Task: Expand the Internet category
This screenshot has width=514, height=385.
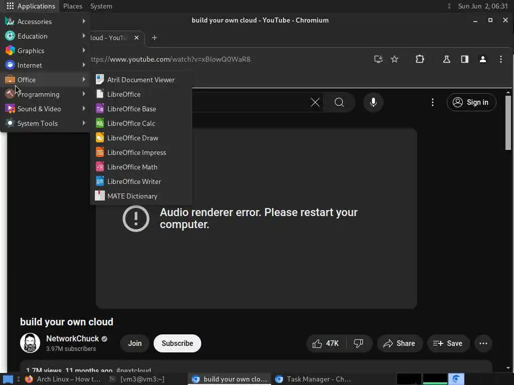Action: coord(45,65)
